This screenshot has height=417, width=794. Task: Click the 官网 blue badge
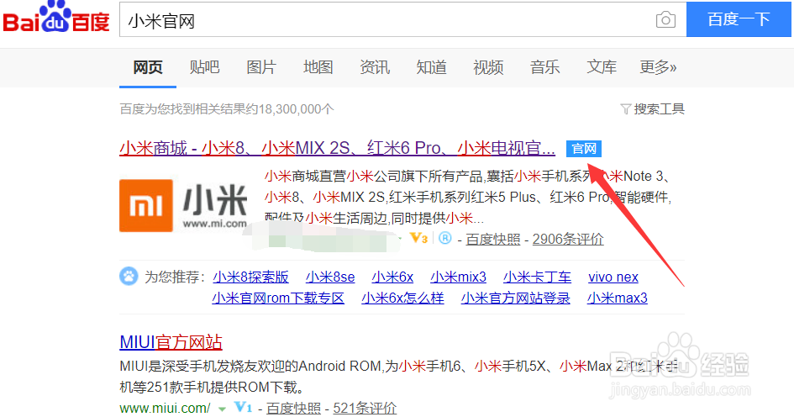[x=583, y=149]
